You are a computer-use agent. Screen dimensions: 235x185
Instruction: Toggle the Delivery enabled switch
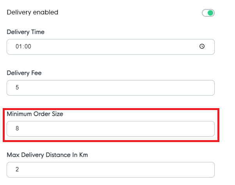[208, 13]
